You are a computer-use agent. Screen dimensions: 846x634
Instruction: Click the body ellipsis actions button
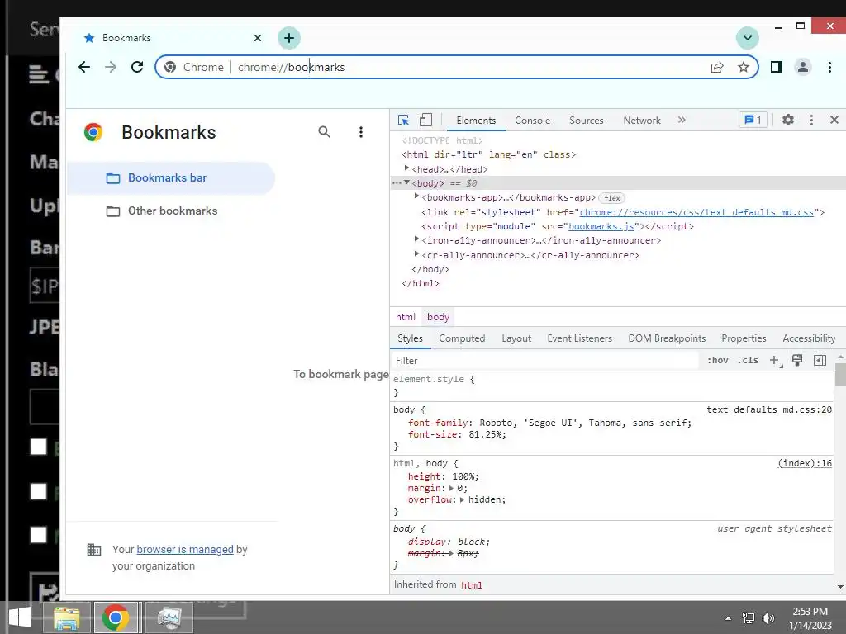coord(397,183)
